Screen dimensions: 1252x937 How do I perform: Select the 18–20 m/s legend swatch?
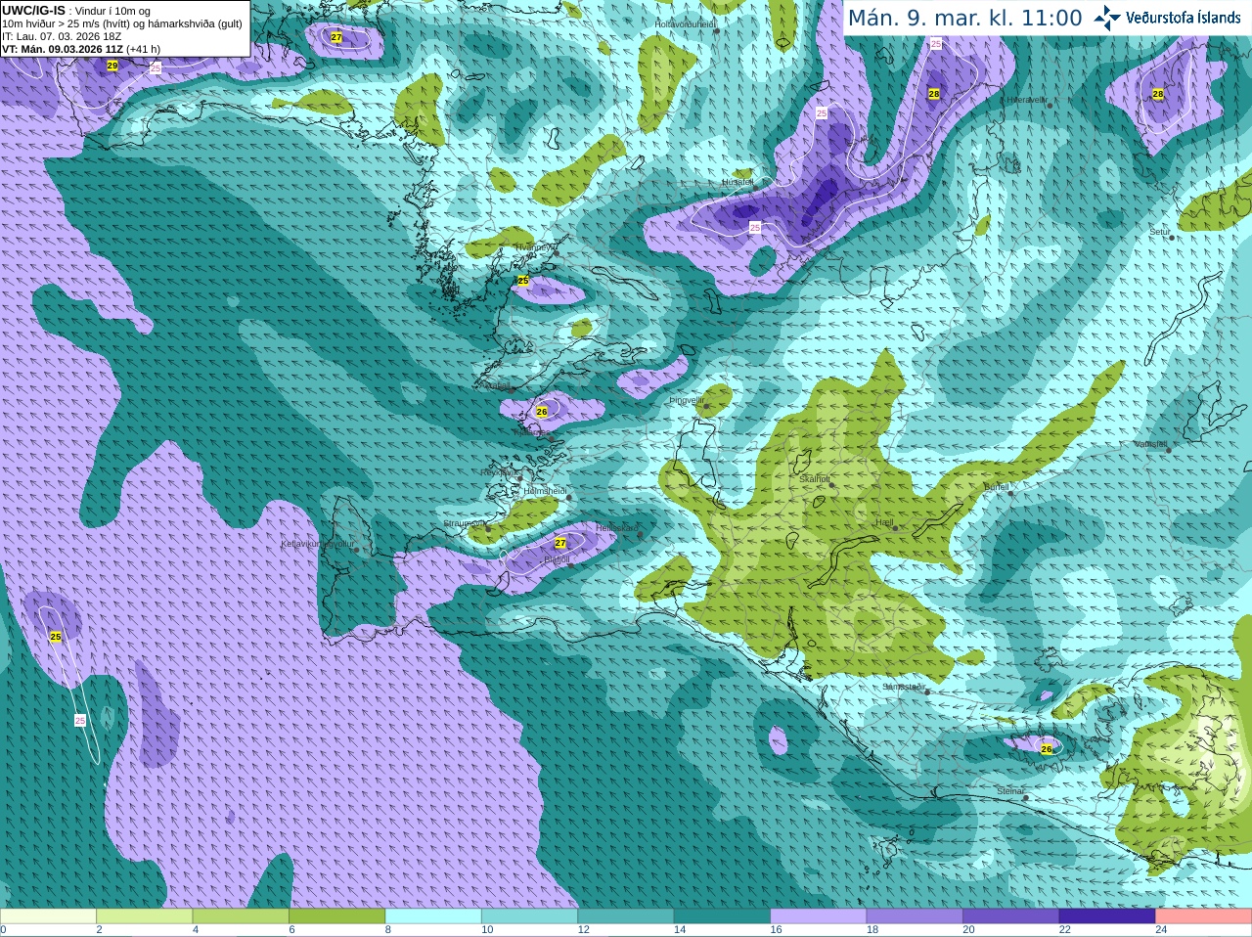915,916
